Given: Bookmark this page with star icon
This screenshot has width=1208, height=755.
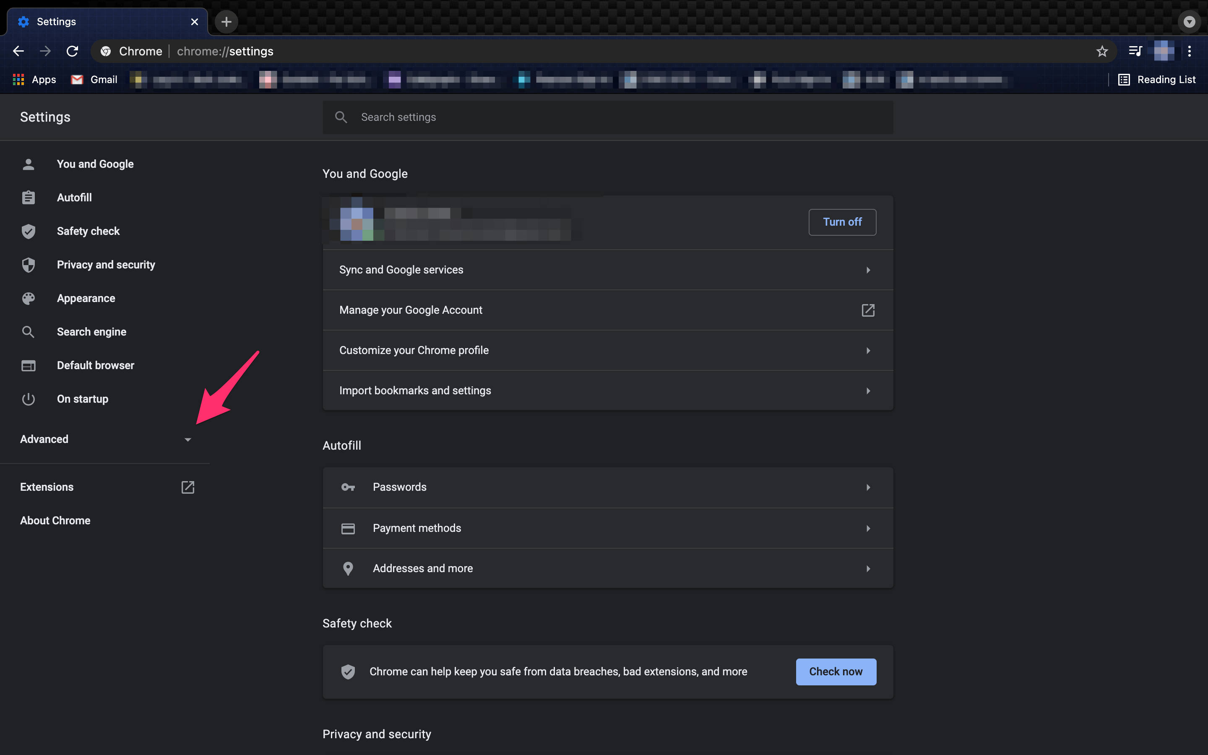Looking at the screenshot, I should pyautogui.click(x=1102, y=51).
